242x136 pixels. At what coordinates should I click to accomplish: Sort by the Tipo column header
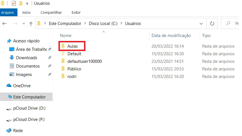[206, 36]
